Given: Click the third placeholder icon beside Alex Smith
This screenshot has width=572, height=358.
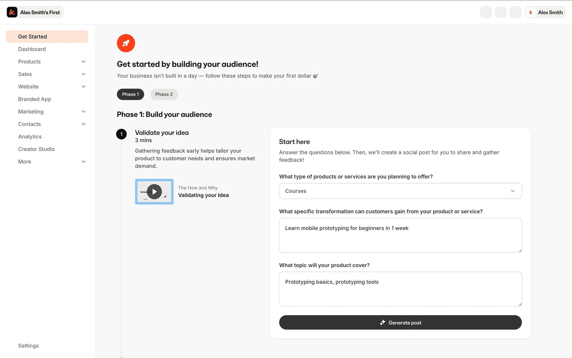Looking at the screenshot, I should (x=515, y=12).
